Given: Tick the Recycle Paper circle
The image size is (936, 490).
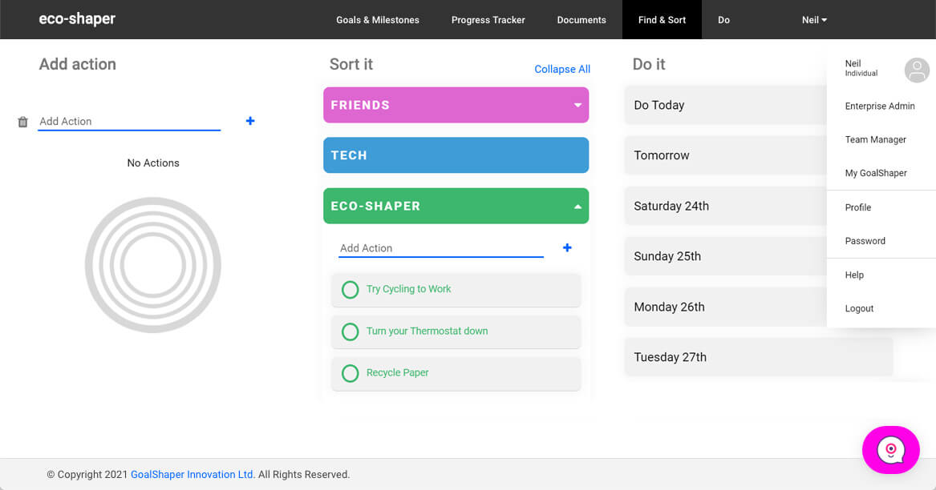Looking at the screenshot, I should 350,373.
